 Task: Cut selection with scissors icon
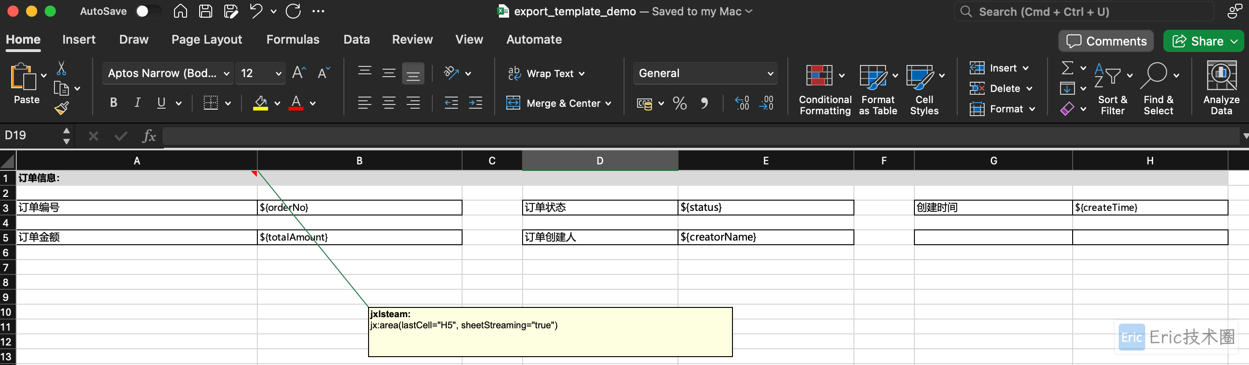(61, 68)
